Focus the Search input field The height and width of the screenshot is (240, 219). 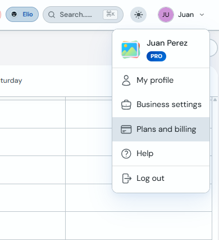tap(83, 15)
